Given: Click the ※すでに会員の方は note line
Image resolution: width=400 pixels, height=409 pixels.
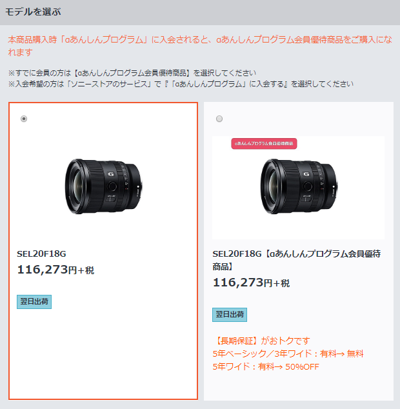Looking at the screenshot, I should coord(132,73).
